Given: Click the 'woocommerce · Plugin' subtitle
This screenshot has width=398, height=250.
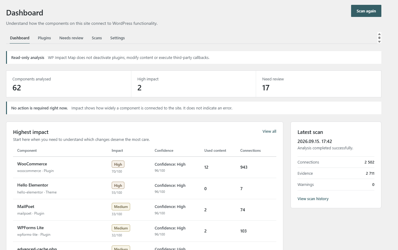Looking at the screenshot, I should coord(35,171).
